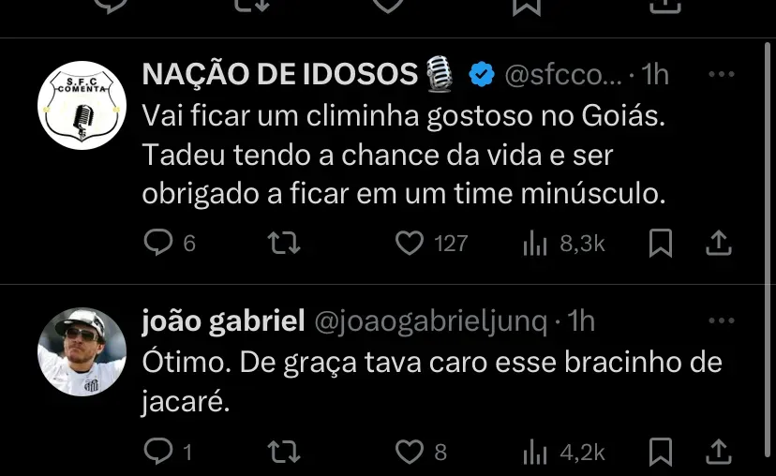Repost joão gabriel's tweet
The height and width of the screenshot is (476, 776).
click(283, 453)
